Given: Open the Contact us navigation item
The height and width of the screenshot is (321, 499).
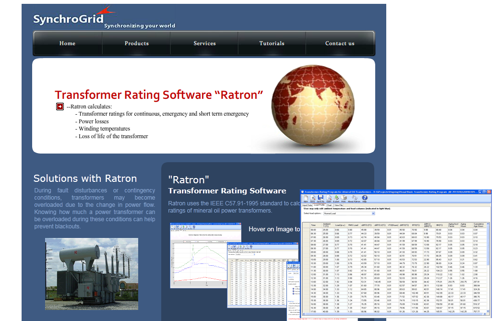Looking at the screenshot, I should (x=340, y=43).
